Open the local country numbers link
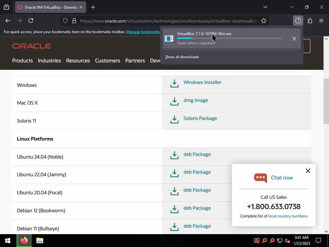Viewport: 329px width, 247px height. [288, 216]
